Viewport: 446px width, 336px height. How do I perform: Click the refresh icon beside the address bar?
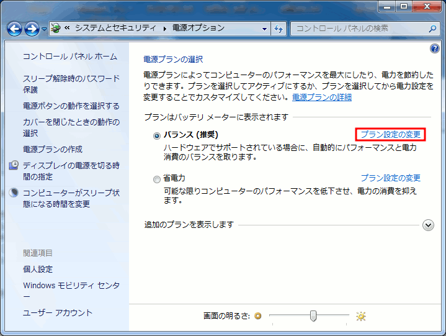click(x=279, y=29)
